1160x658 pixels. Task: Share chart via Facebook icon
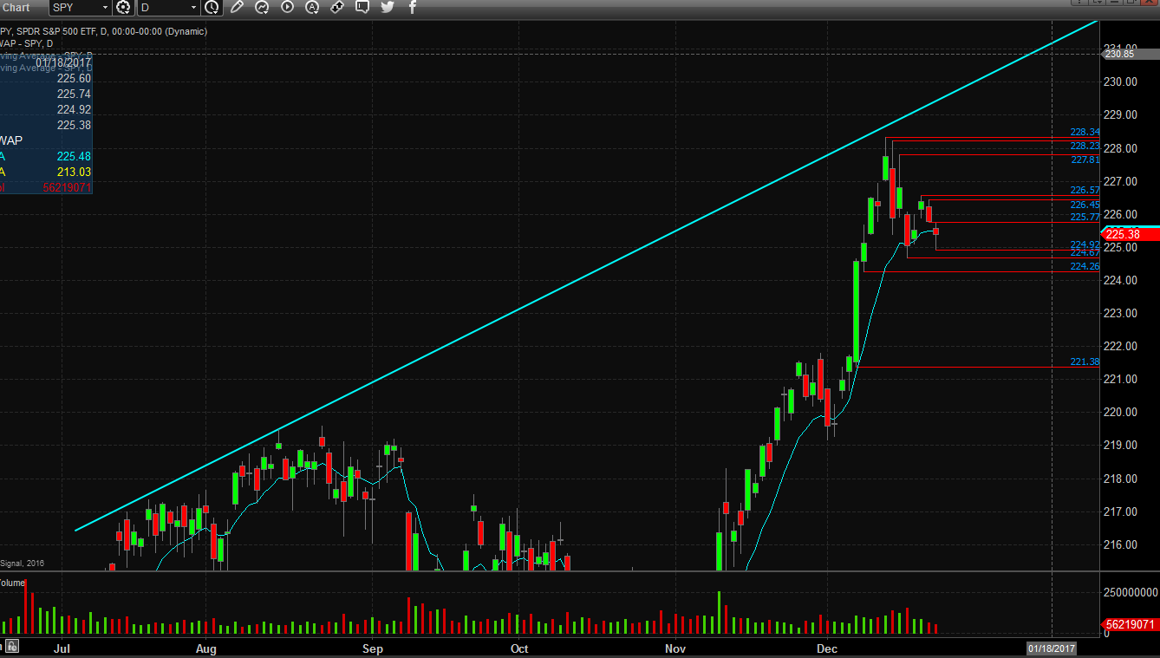tap(413, 8)
